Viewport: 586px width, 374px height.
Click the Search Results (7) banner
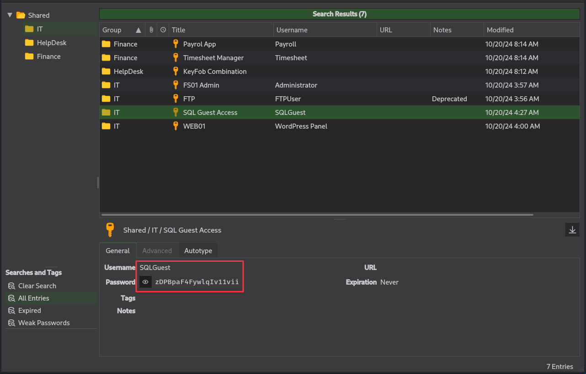[340, 14]
